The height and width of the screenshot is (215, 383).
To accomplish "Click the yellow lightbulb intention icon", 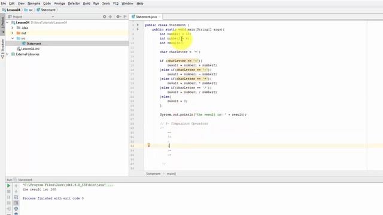I will coord(148,145).
